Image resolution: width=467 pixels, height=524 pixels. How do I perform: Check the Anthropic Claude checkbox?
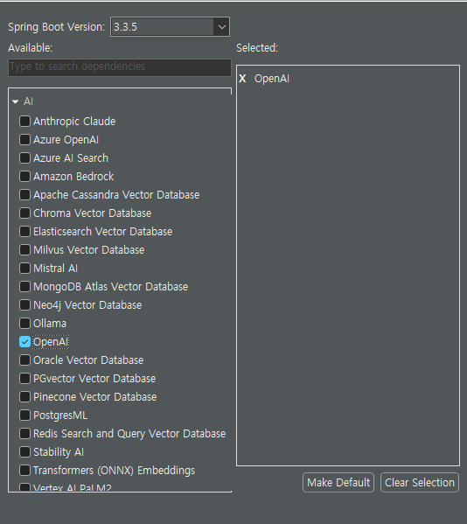tap(24, 122)
